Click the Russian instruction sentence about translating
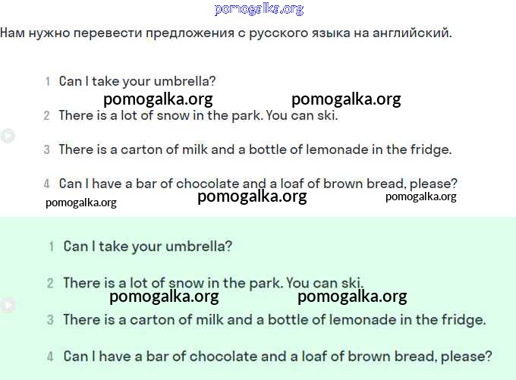Image resolution: width=516 pixels, height=380 pixels. pyautogui.click(x=225, y=33)
